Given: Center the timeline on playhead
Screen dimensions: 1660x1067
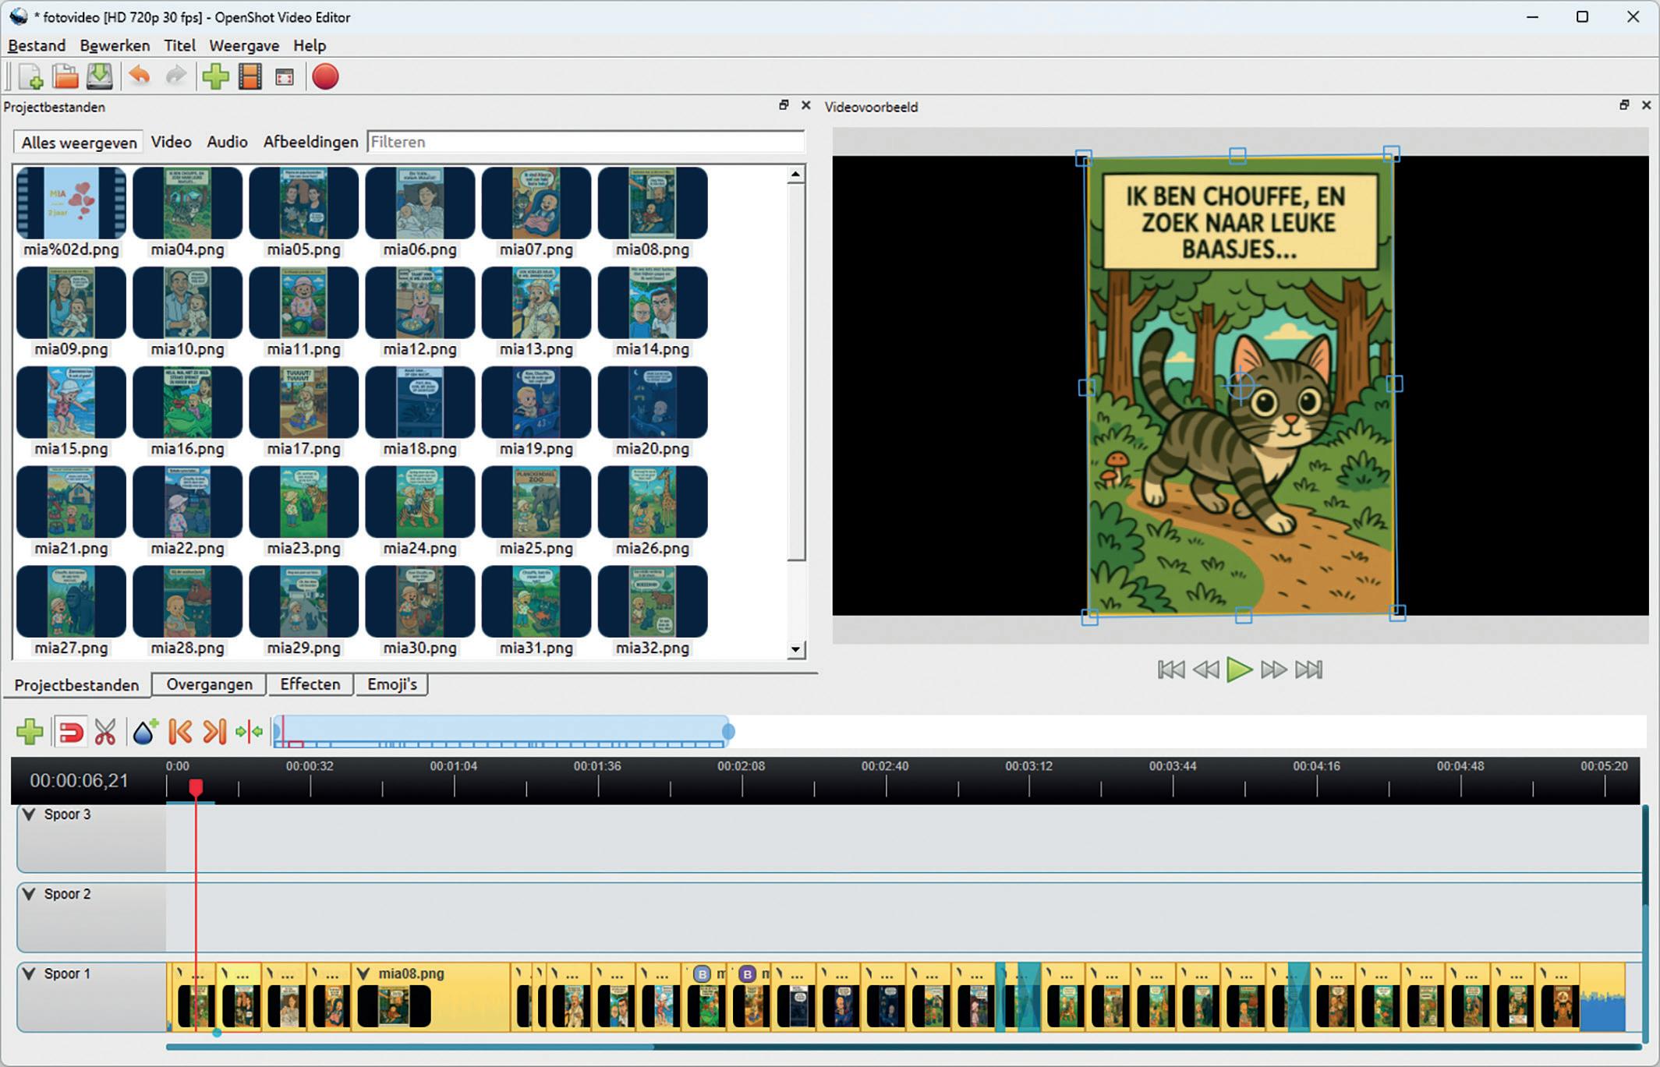Looking at the screenshot, I should coord(249,733).
